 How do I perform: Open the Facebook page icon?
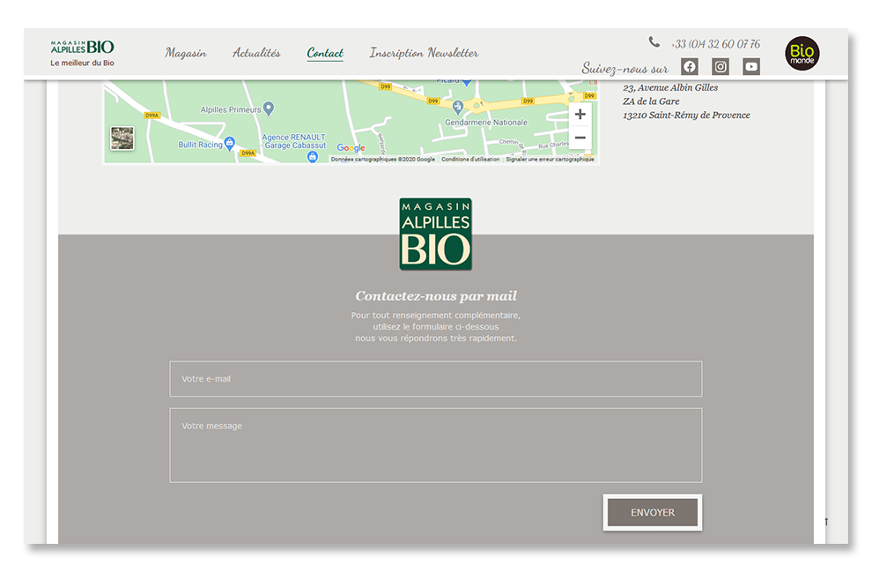(690, 67)
